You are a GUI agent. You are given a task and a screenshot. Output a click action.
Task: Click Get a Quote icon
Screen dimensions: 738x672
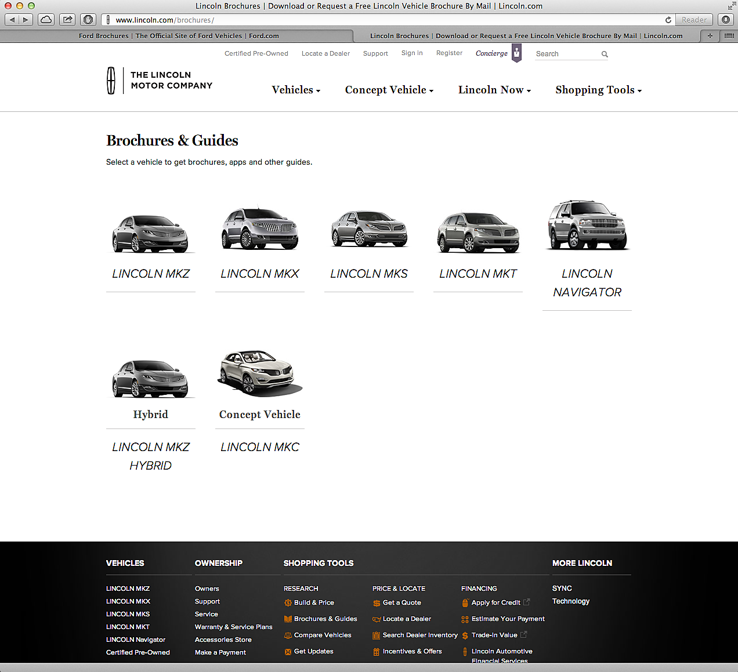(377, 603)
